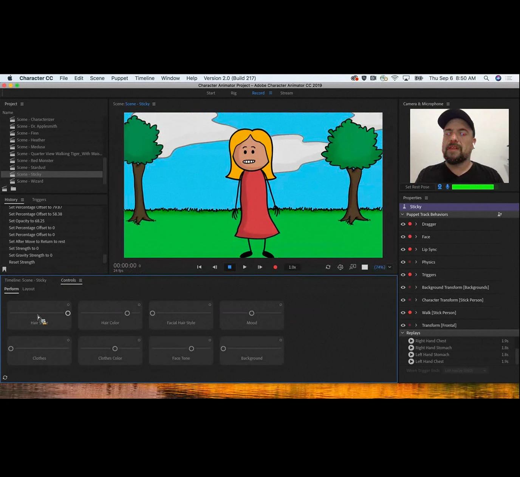520x477 pixels.
Task: Play the Right Hand Stomach replay
Action: pos(411,348)
